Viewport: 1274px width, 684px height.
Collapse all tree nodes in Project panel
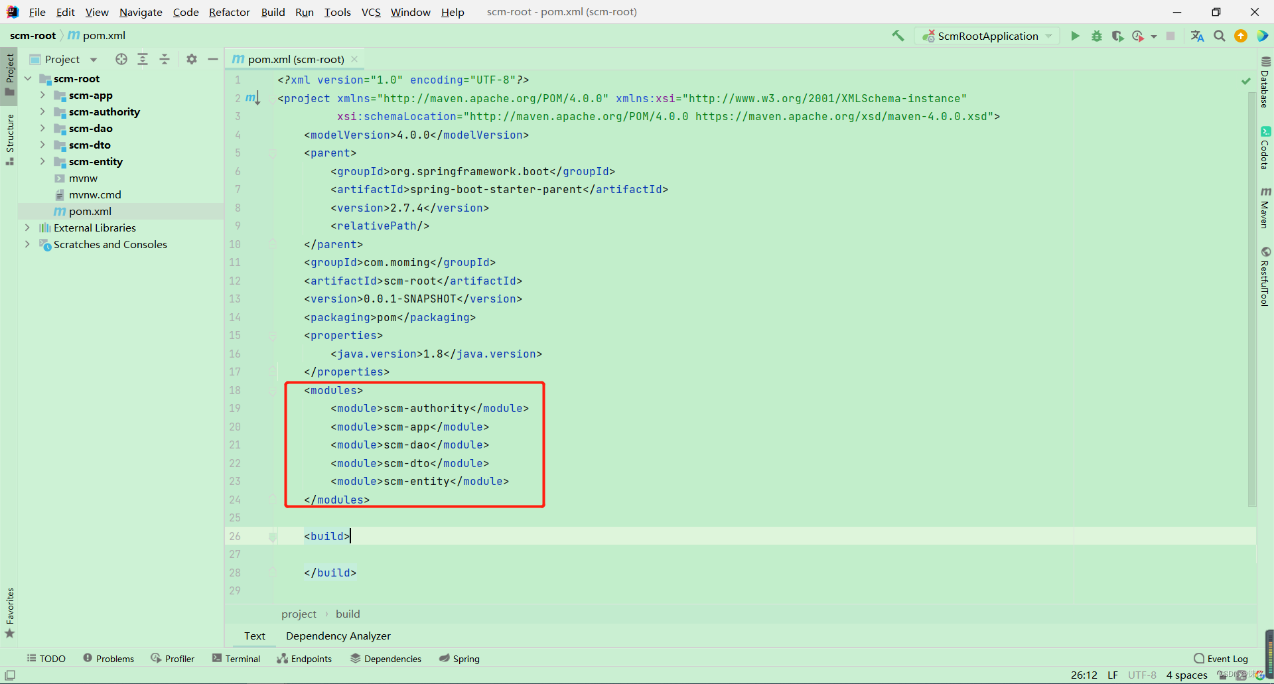point(165,59)
